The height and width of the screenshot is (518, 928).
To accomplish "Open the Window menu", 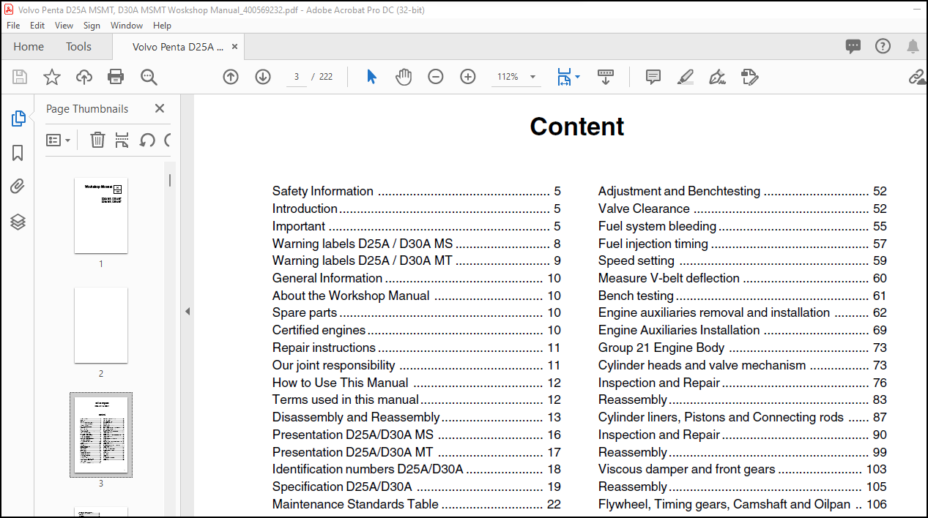I will (127, 25).
